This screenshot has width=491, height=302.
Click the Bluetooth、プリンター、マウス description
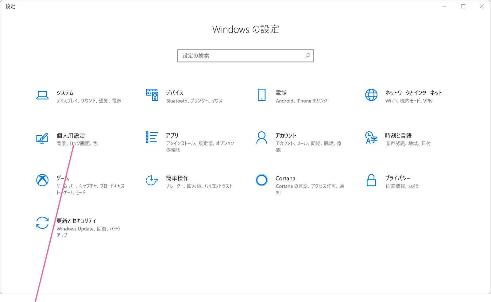[194, 101]
